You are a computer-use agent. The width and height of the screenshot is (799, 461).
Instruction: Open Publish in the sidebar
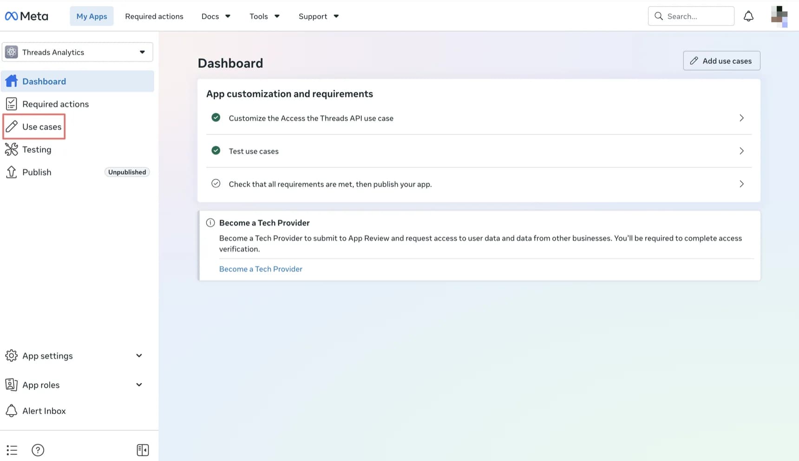(x=37, y=172)
